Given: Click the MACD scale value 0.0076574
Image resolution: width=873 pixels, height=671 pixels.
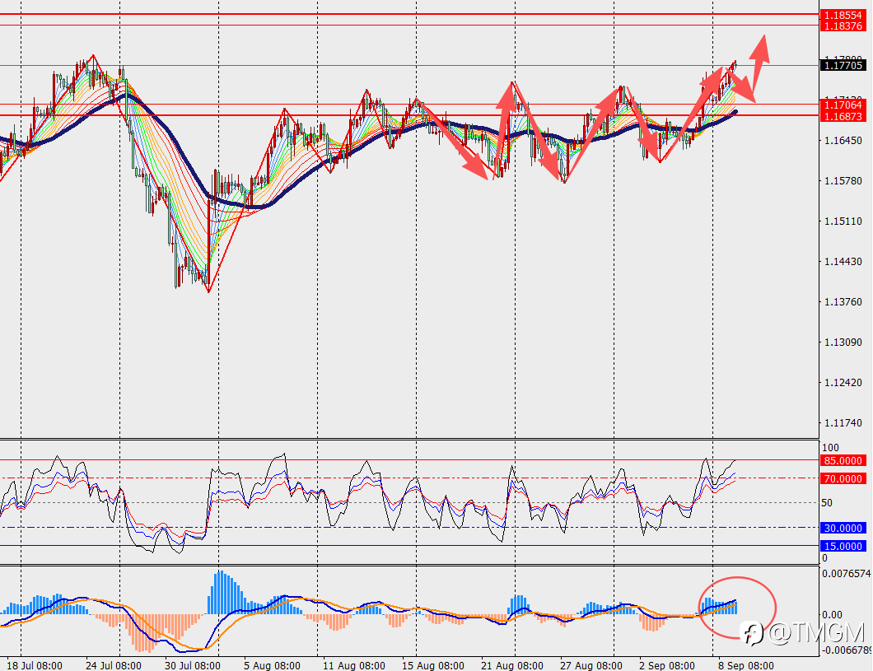Looking at the screenshot, I should (x=847, y=574).
